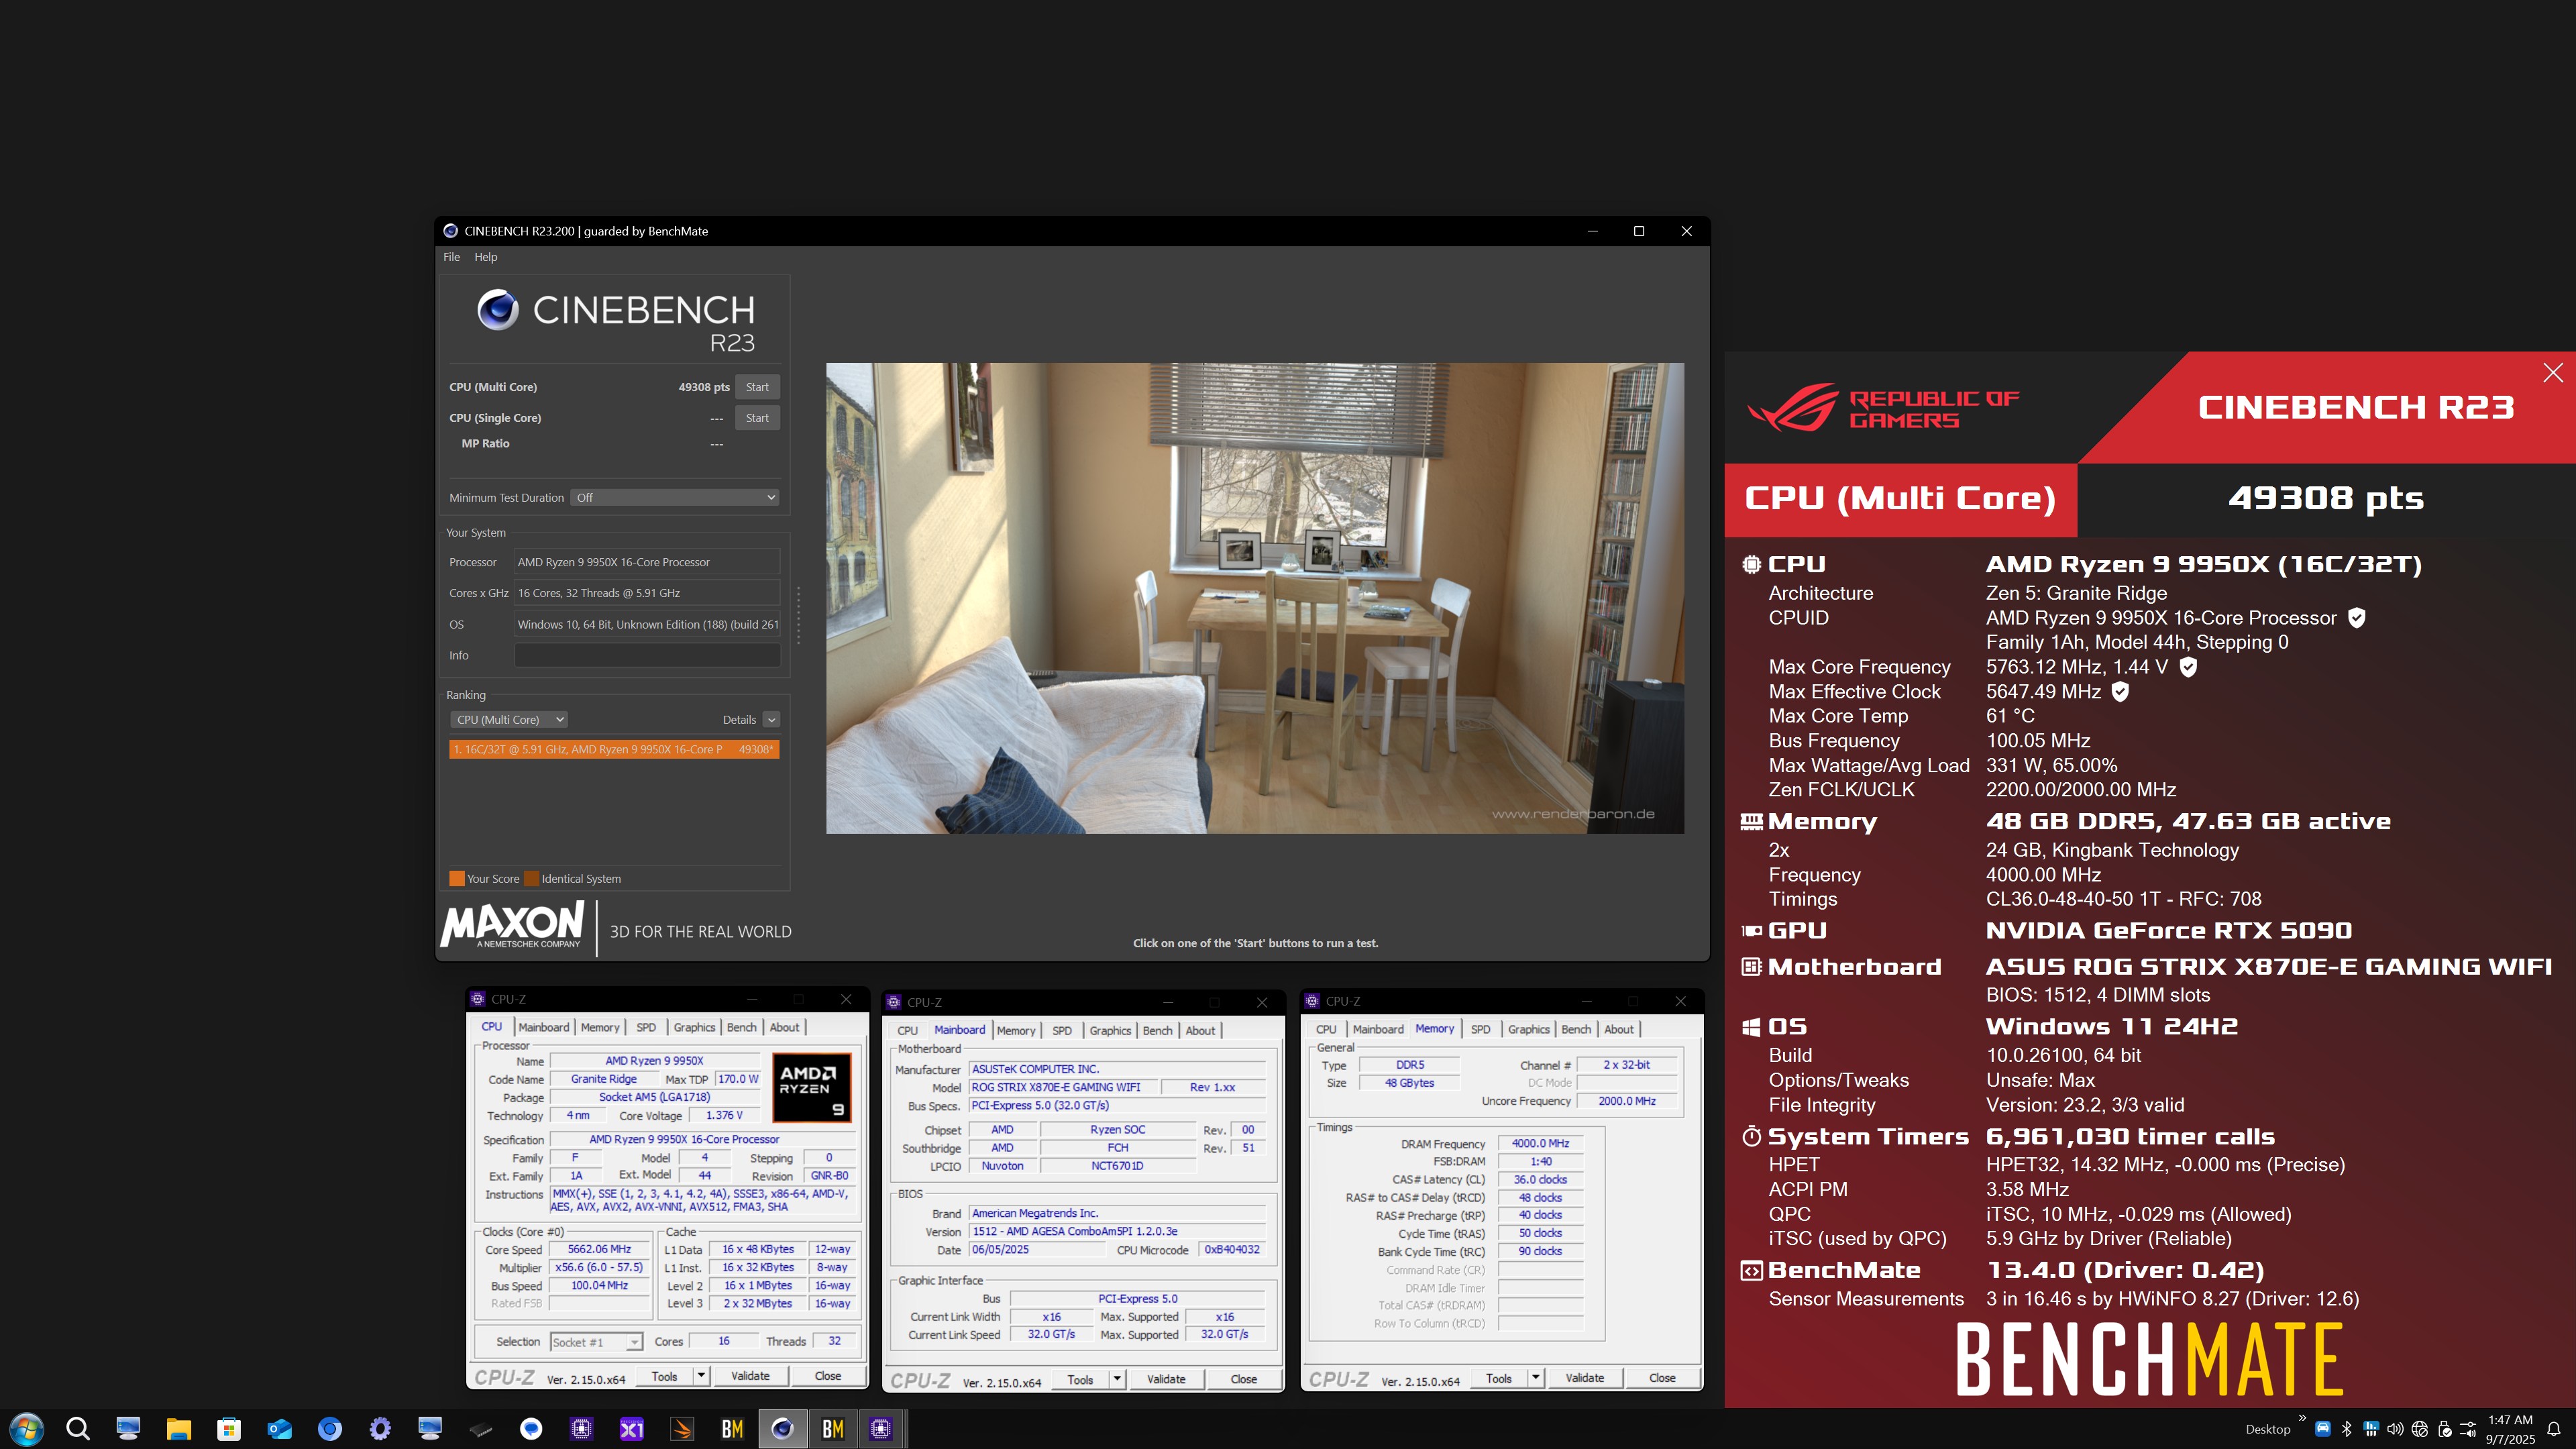The width and height of the screenshot is (2576, 1449).
Task: Open the Socket #1 selection dropdown
Action: click(x=596, y=1342)
